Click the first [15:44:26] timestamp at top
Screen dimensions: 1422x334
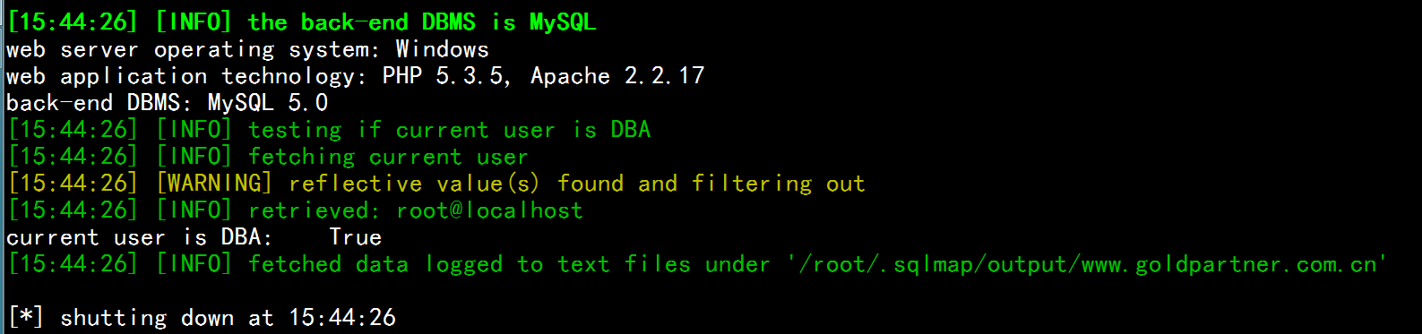click(73, 22)
